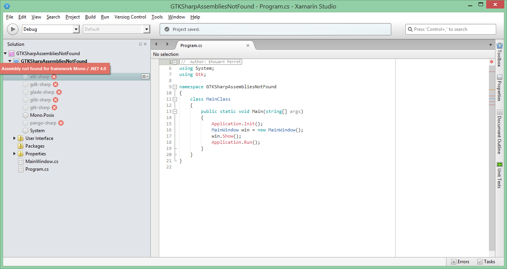Show the Tasks pad

pos(486,262)
